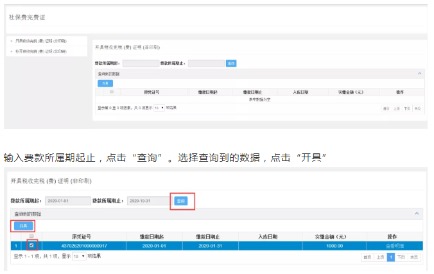Open 开具税收完税(费)证明 sidebar menu item

coord(40,41)
